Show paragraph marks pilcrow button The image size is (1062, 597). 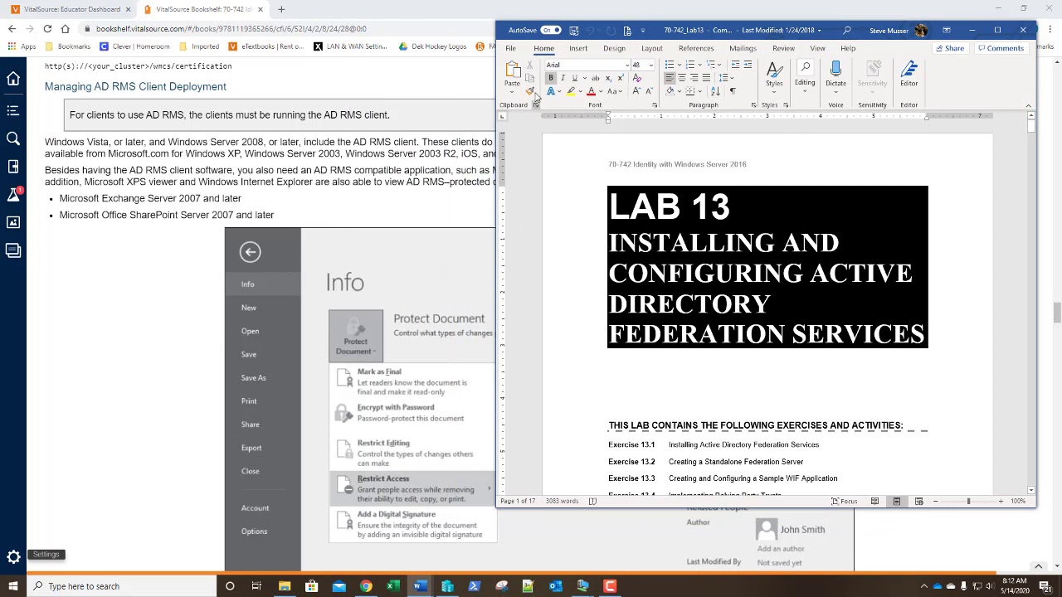tap(733, 91)
